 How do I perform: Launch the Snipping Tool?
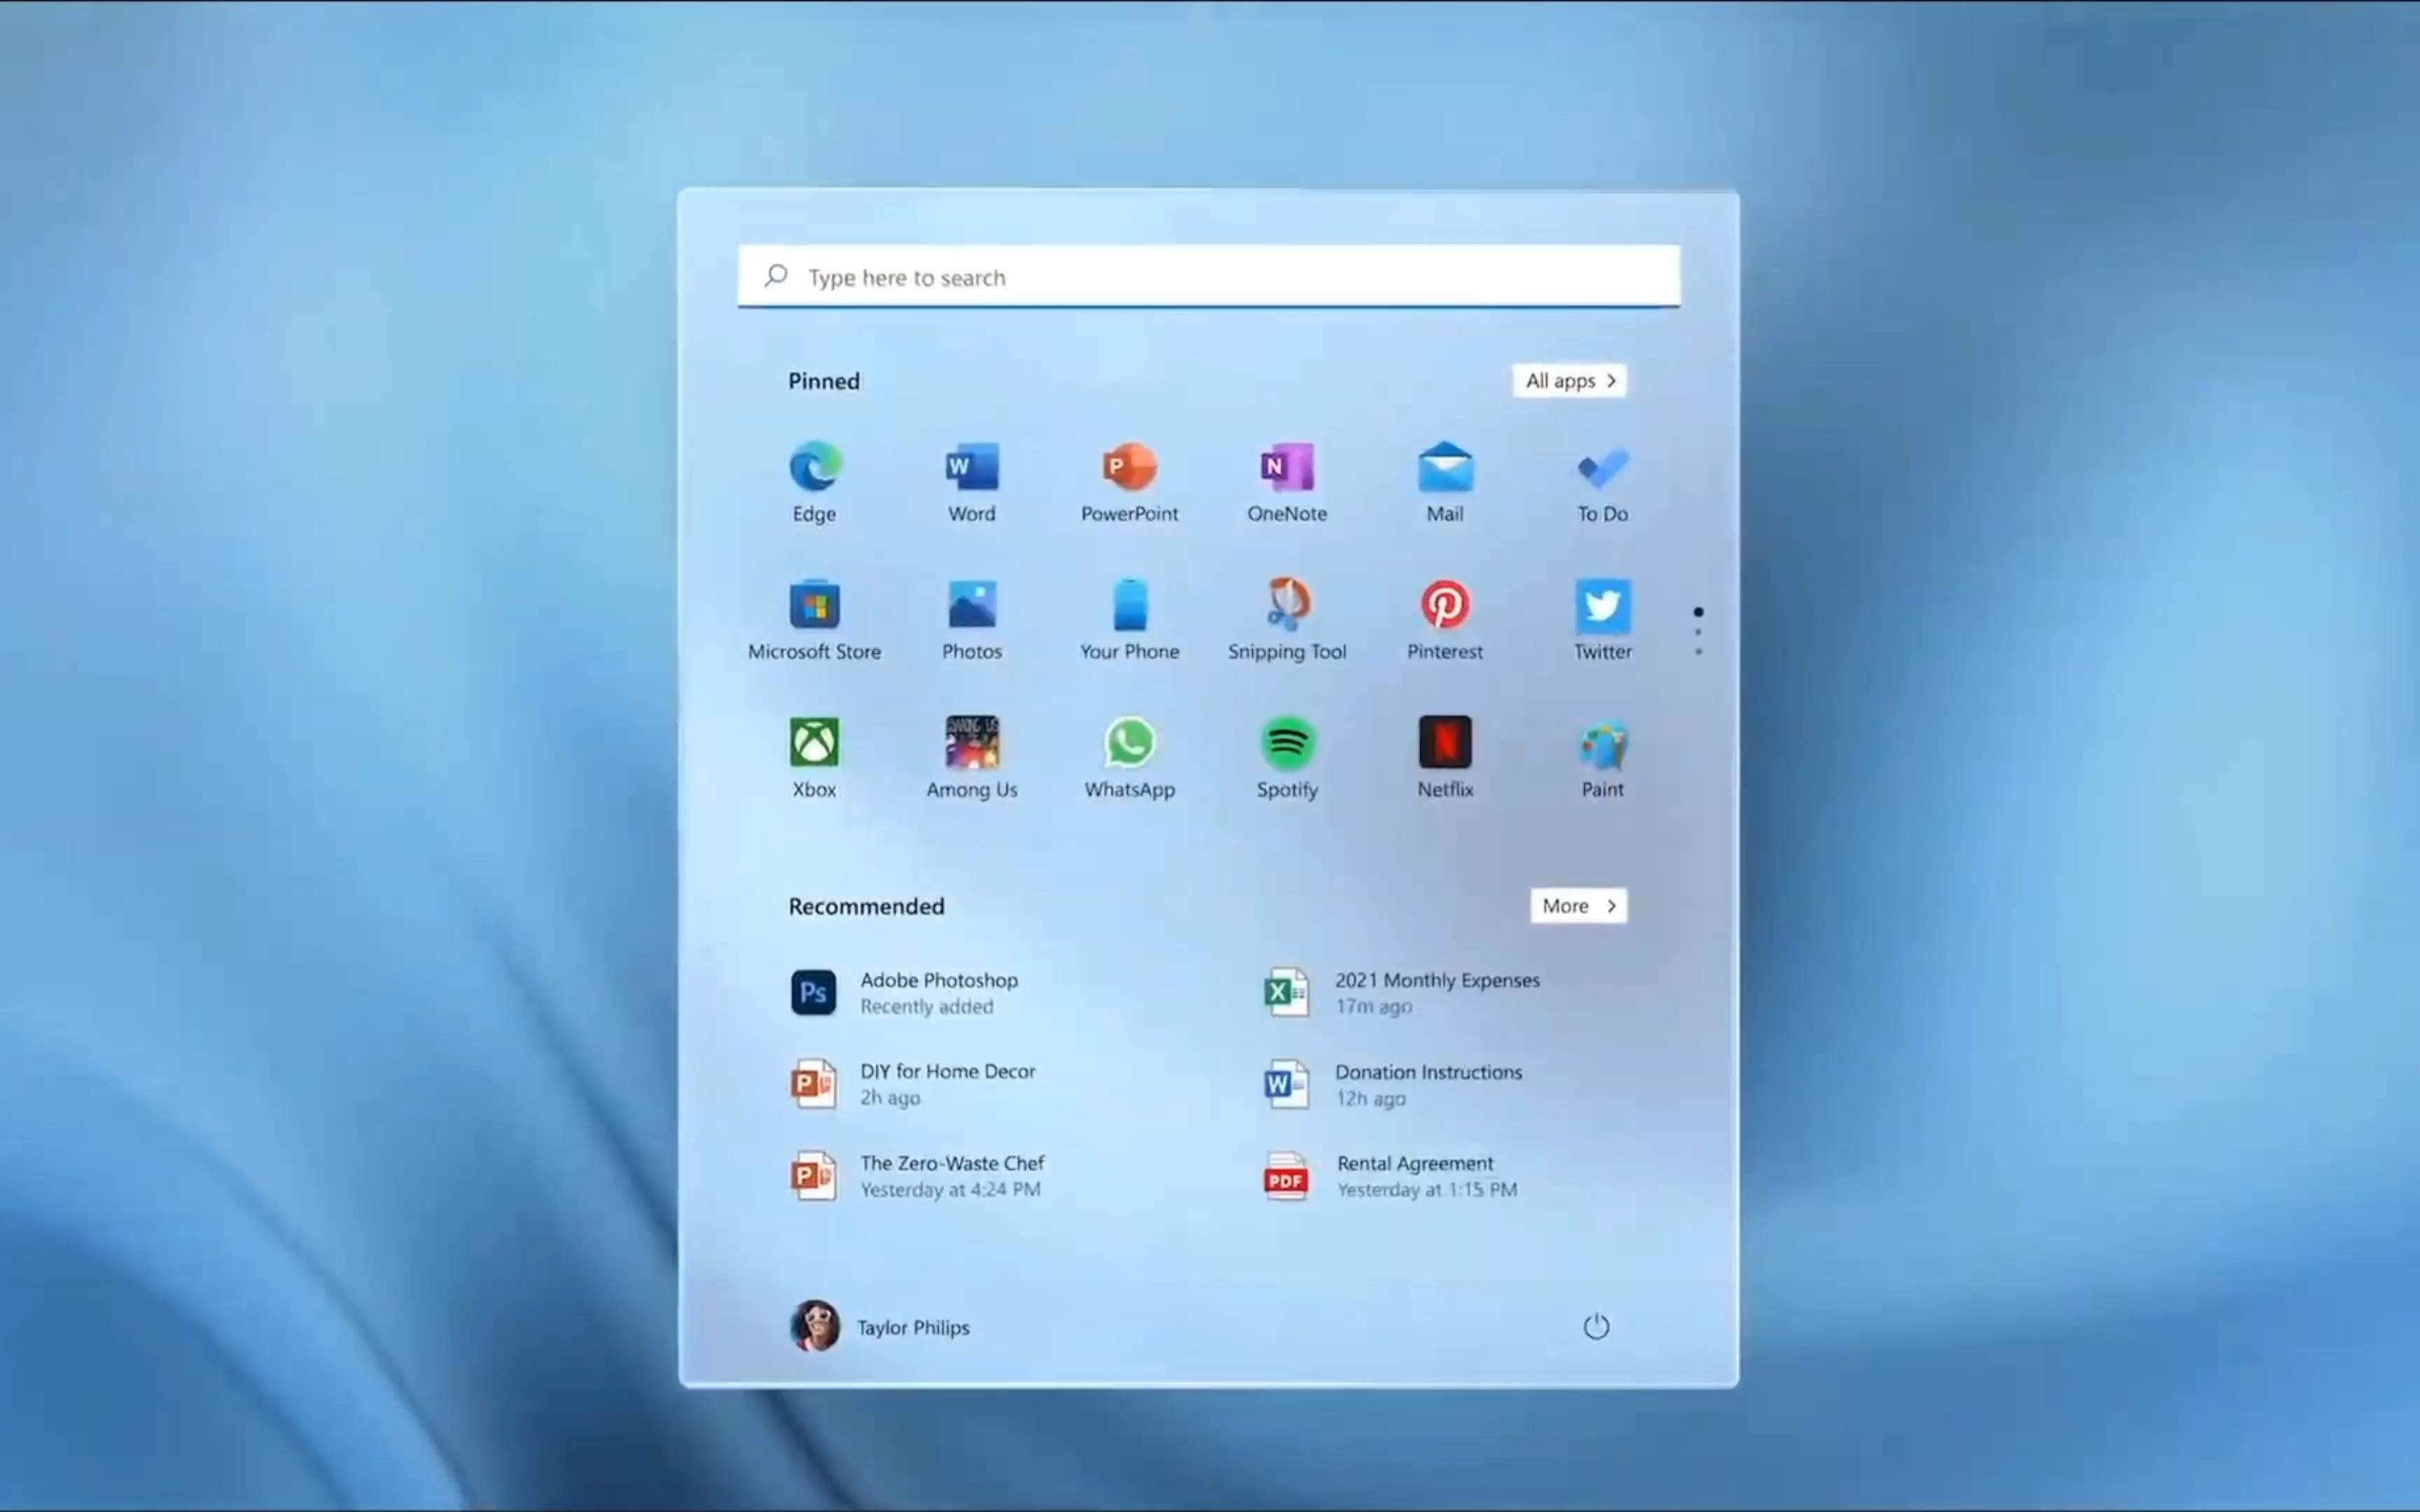pos(1288,618)
